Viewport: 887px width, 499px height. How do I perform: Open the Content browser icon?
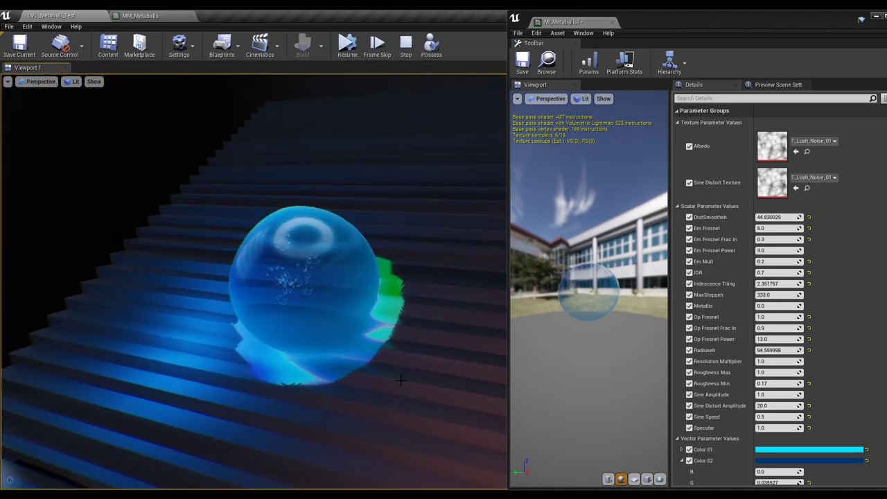(108, 46)
